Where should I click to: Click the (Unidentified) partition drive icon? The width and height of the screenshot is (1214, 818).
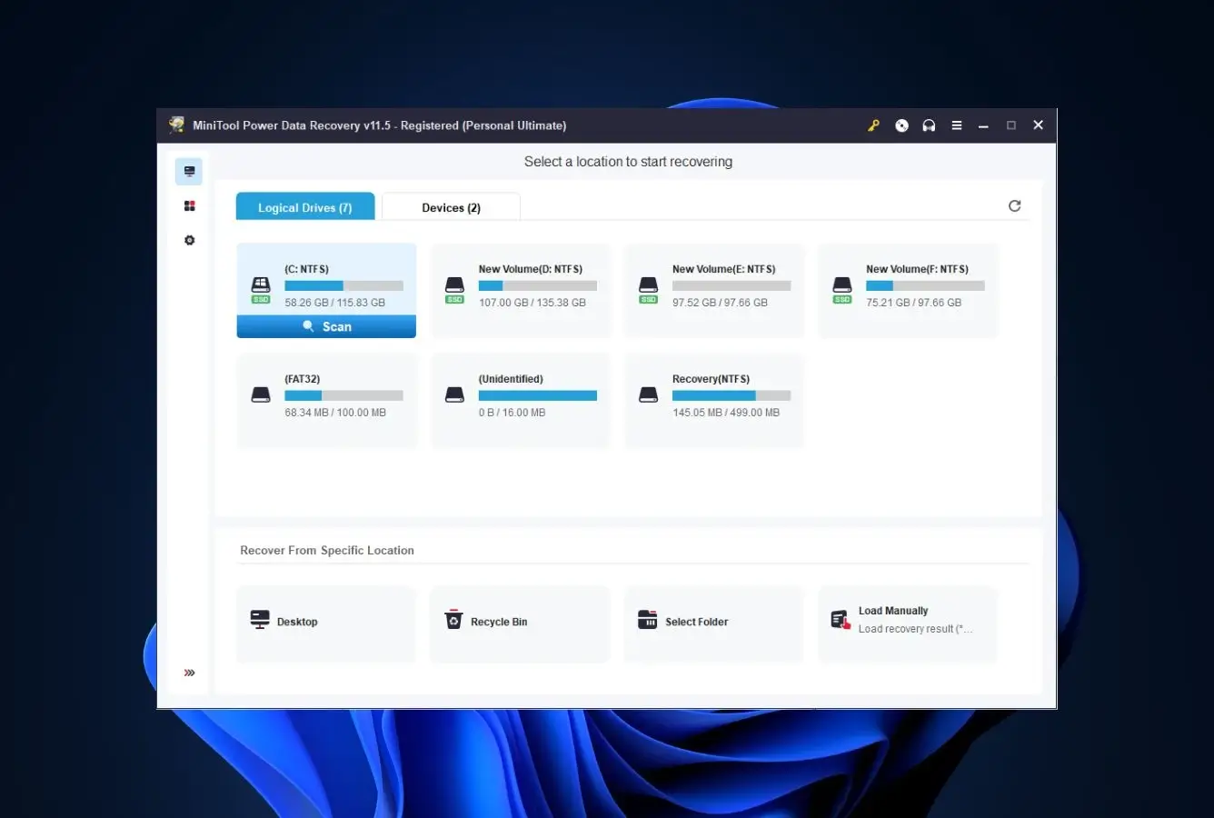pyautogui.click(x=454, y=395)
